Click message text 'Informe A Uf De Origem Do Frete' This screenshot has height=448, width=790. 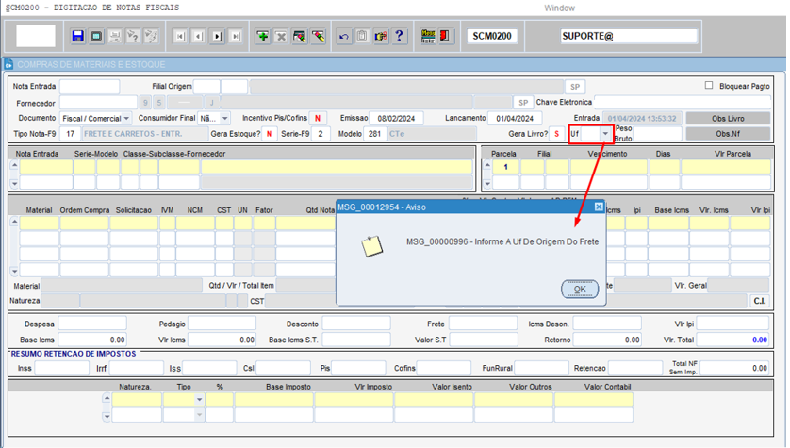click(536, 241)
